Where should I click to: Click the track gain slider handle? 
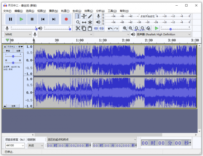click(13, 56)
